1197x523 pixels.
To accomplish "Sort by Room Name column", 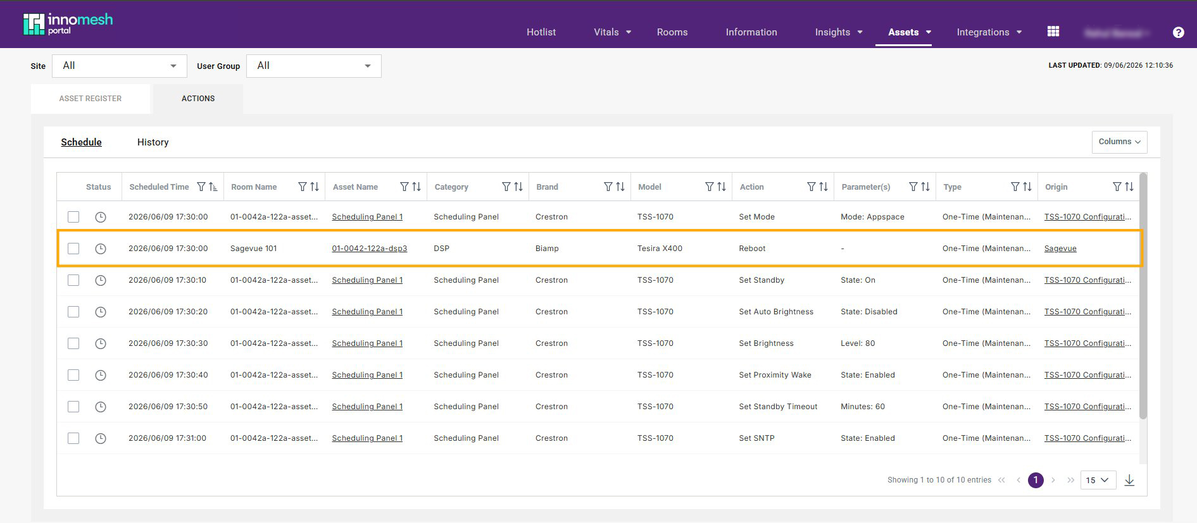I will point(315,187).
